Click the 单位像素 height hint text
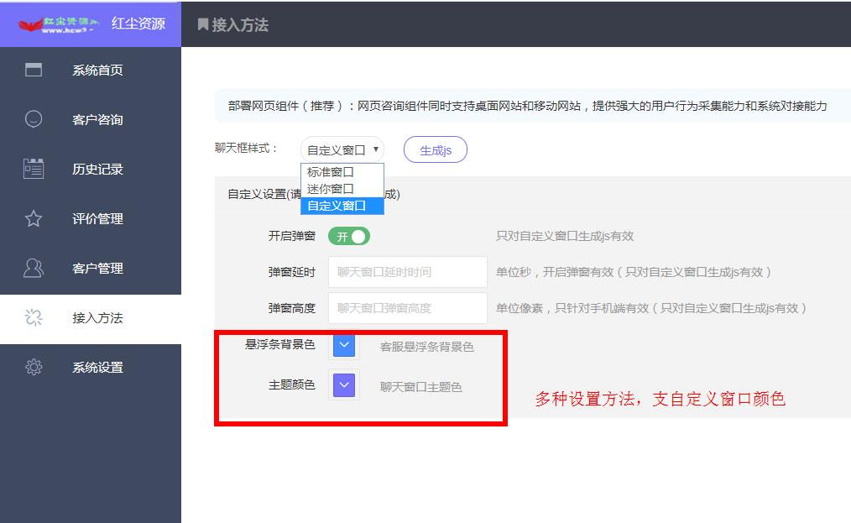The height and width of the screenshot is (523, 851). click(x=650, y=308)
